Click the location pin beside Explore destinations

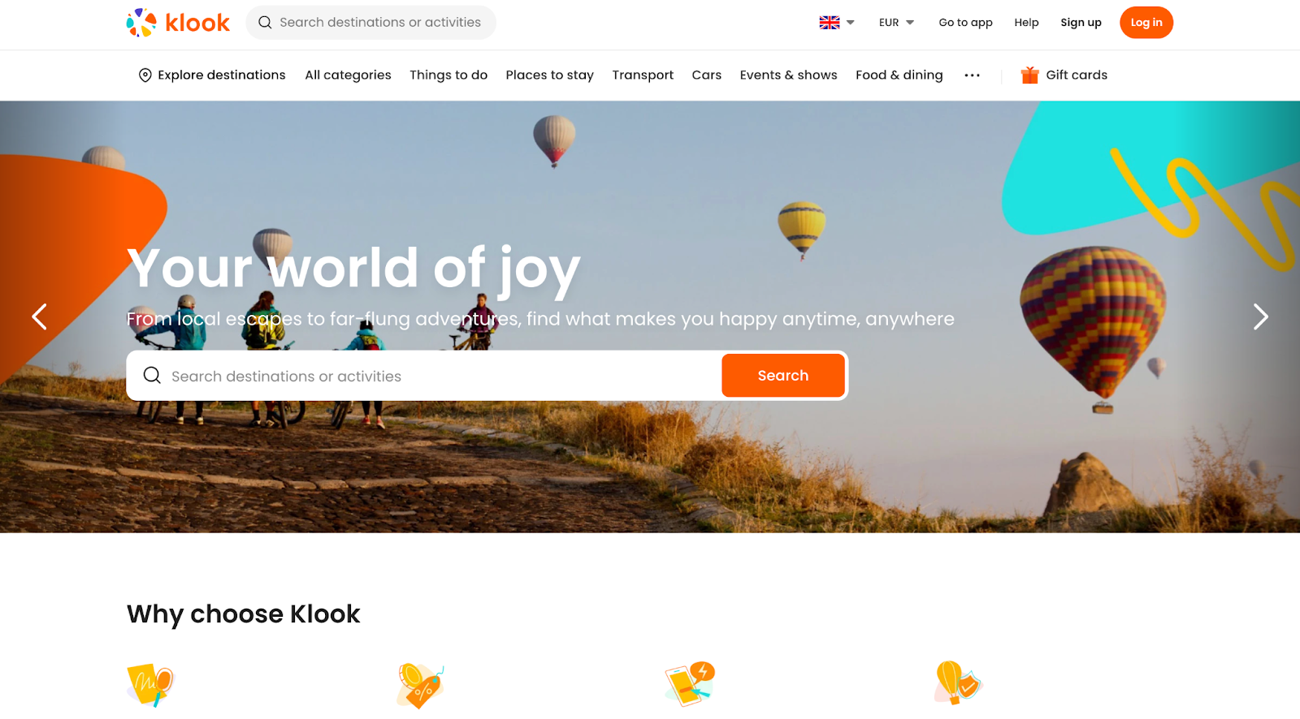pos(145,75)
